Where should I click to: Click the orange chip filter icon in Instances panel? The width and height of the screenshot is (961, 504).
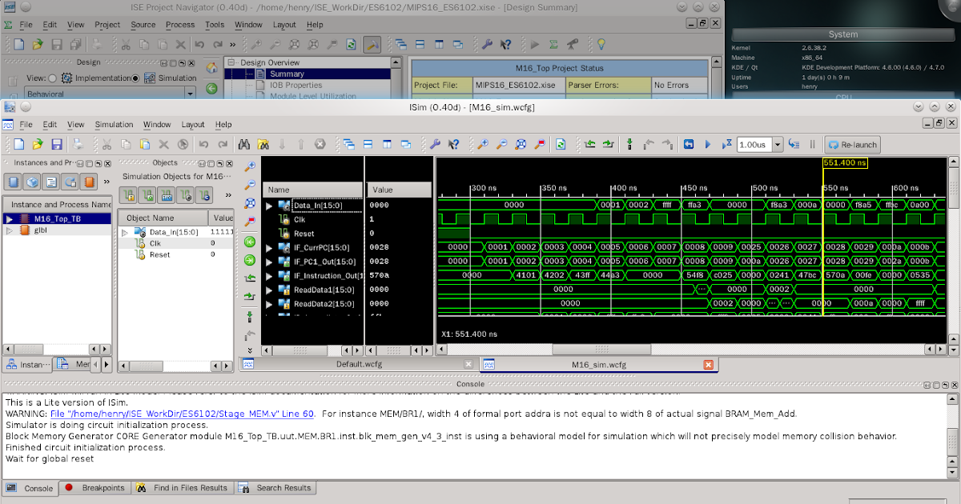coord(90,182)
